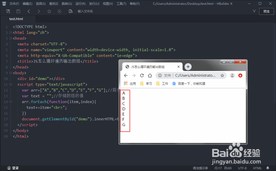276x171 pixels.
Task: Click the 预览 button
Action: point(266,12)
